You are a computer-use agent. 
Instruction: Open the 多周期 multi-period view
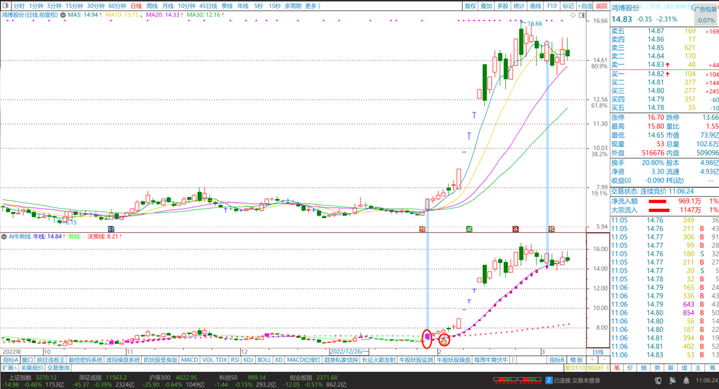pos(293,6)
